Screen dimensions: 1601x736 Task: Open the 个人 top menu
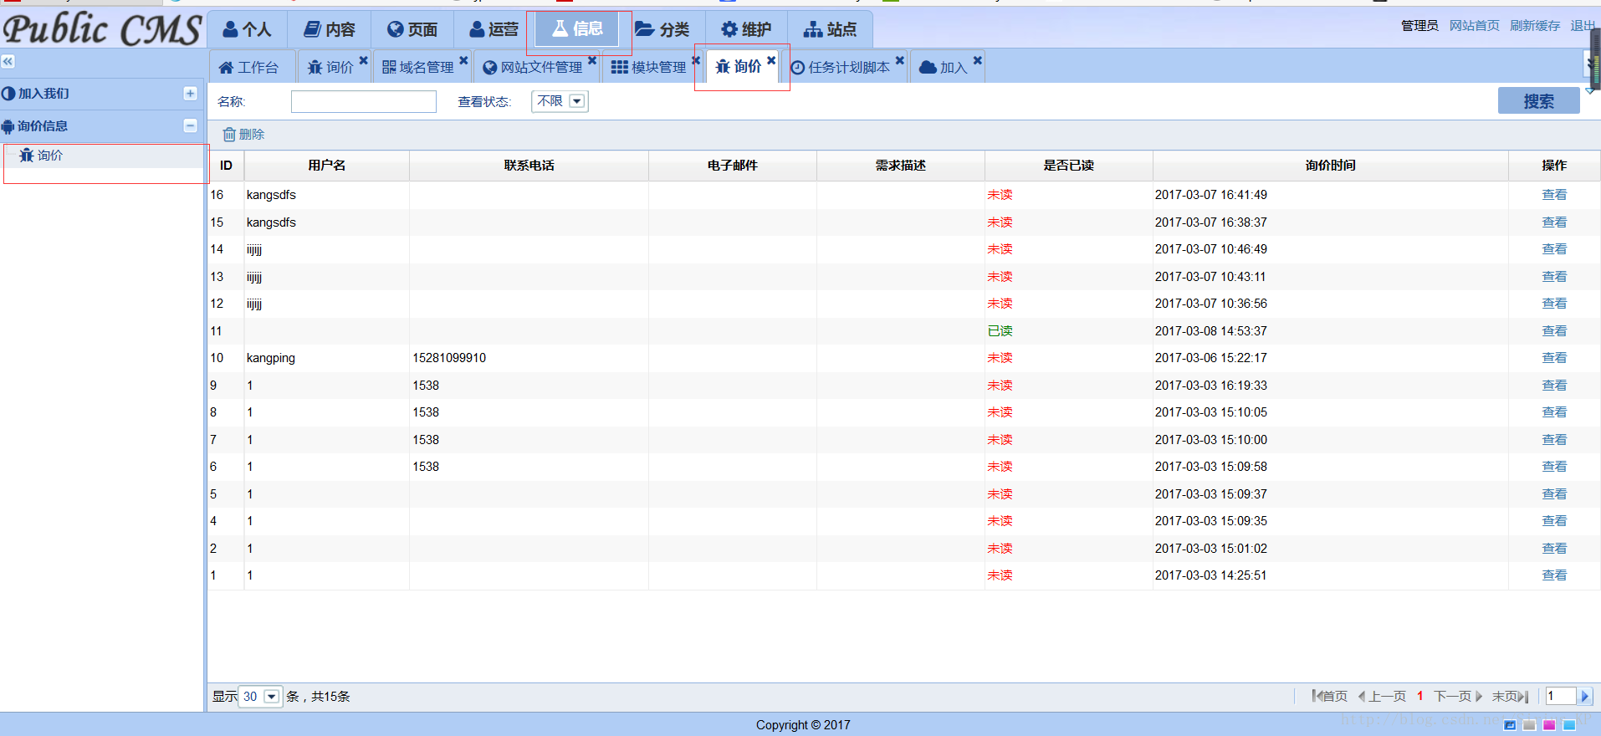tap(247, 29)
